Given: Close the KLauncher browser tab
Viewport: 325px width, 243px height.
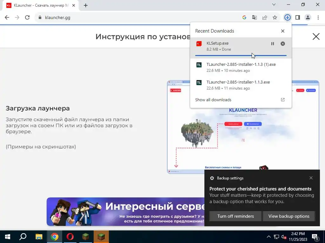Looking at the screenshot, I should 74,6.
